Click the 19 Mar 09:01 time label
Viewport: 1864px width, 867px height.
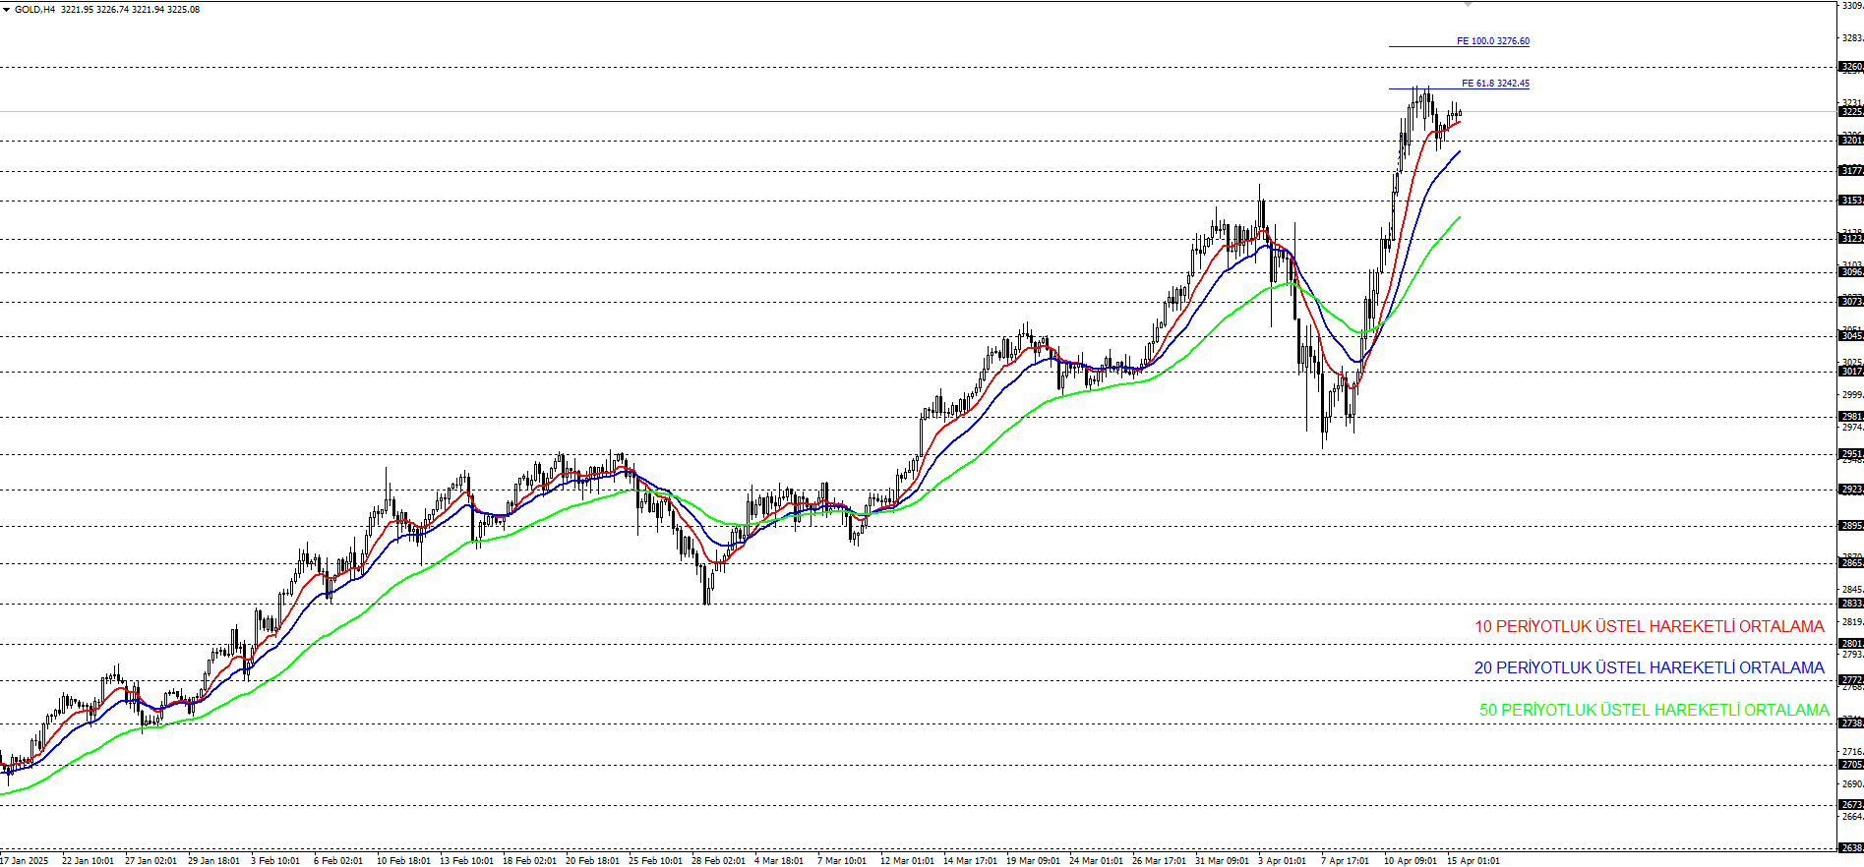pos(1033,860)
